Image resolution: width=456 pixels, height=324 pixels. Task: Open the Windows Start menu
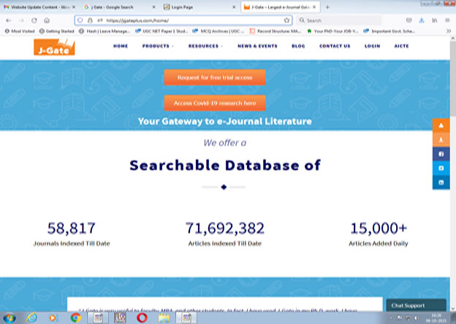pyautogui.click(x=9, y=318)
